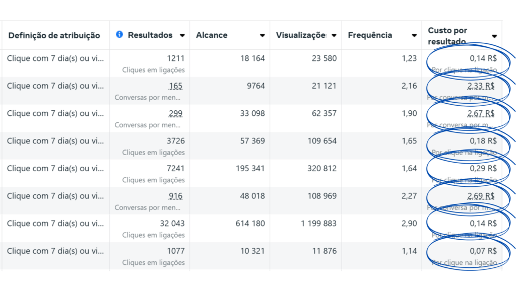The height and width of the screenshot is (290, 516).
Task: Click the 1211 results cell
Action: coord(175,58)
